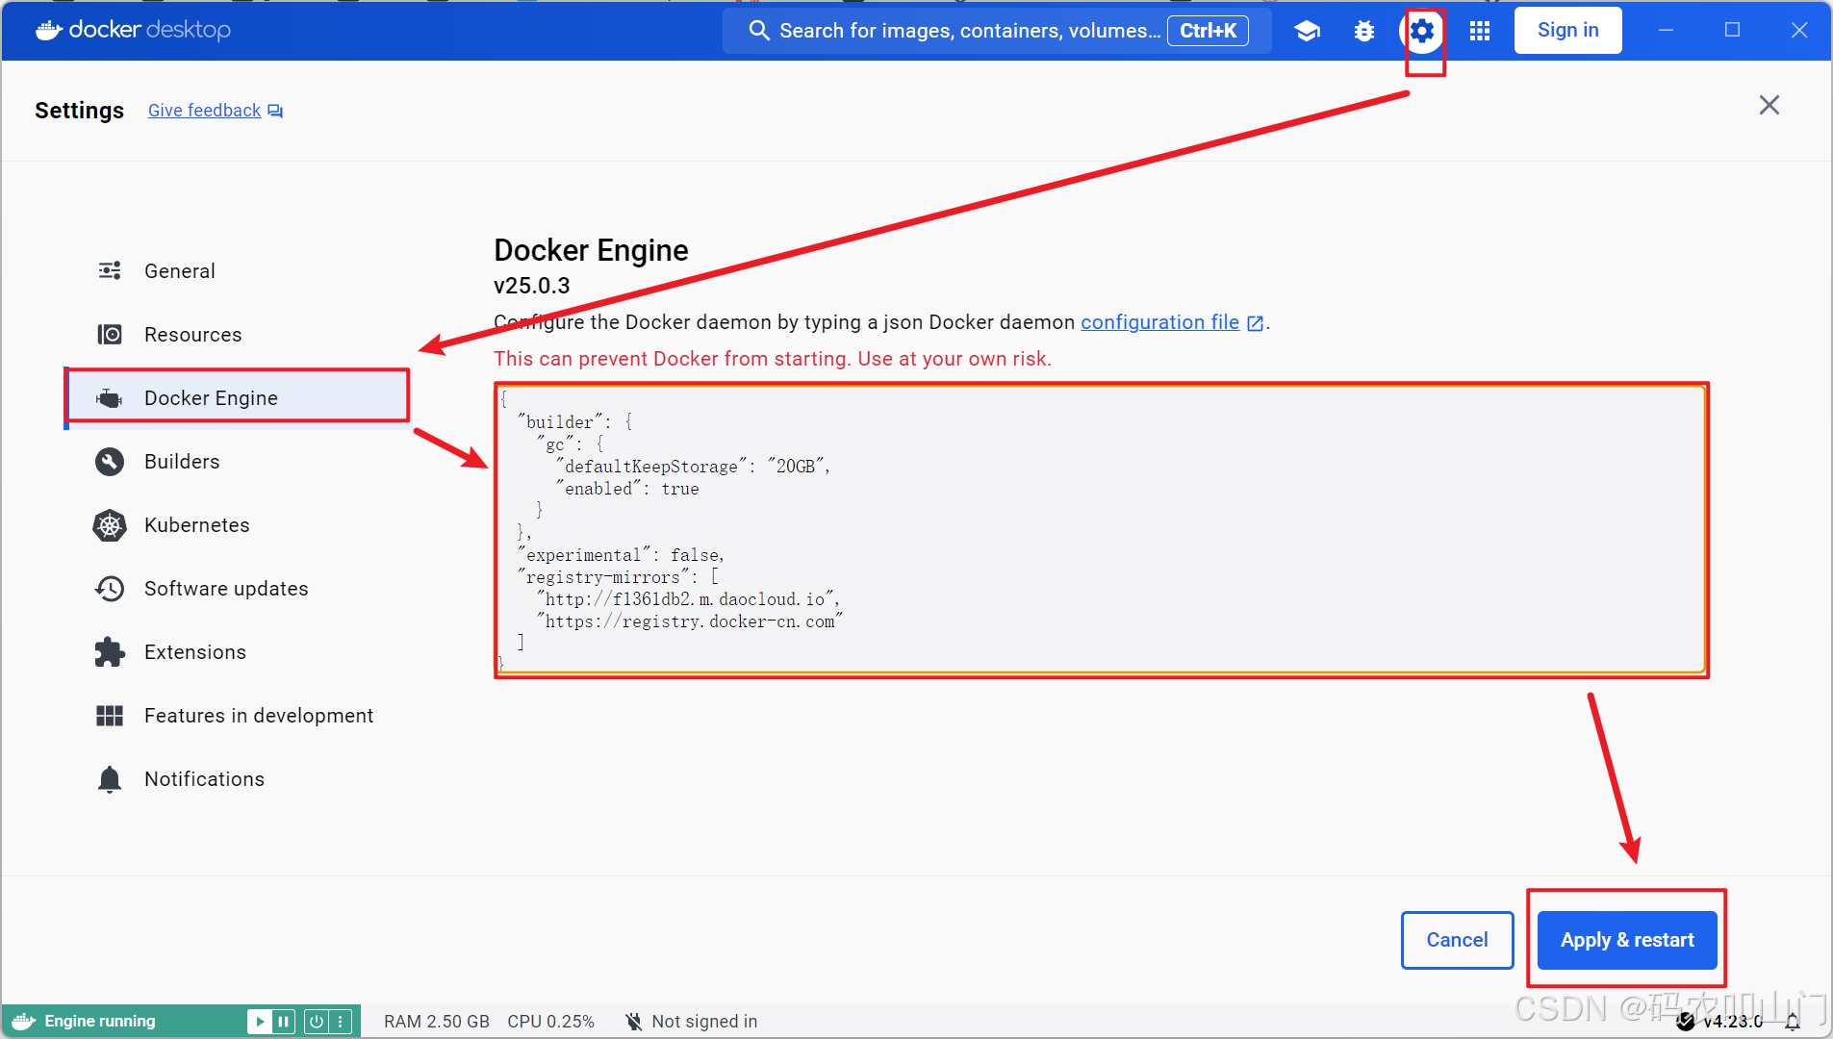Click the Not signed in status text
Image resolution: width=1833 pixels, height=1039 pixels.
[704, 1022]
